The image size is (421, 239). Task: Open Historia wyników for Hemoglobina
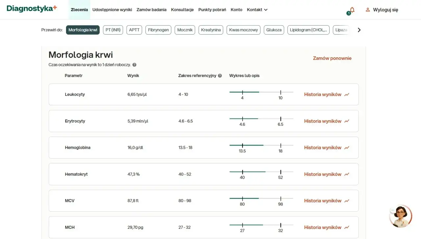(x=323, y=148)
